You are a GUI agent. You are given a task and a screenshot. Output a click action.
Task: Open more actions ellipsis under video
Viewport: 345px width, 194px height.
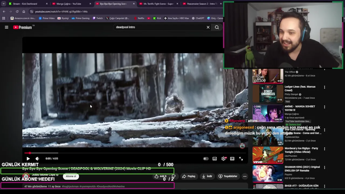(x=245, y=176)
